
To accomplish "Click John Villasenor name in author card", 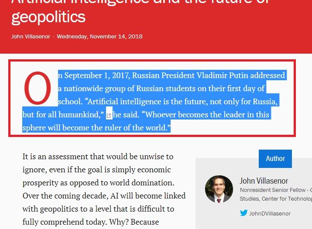I will point(264,181).
